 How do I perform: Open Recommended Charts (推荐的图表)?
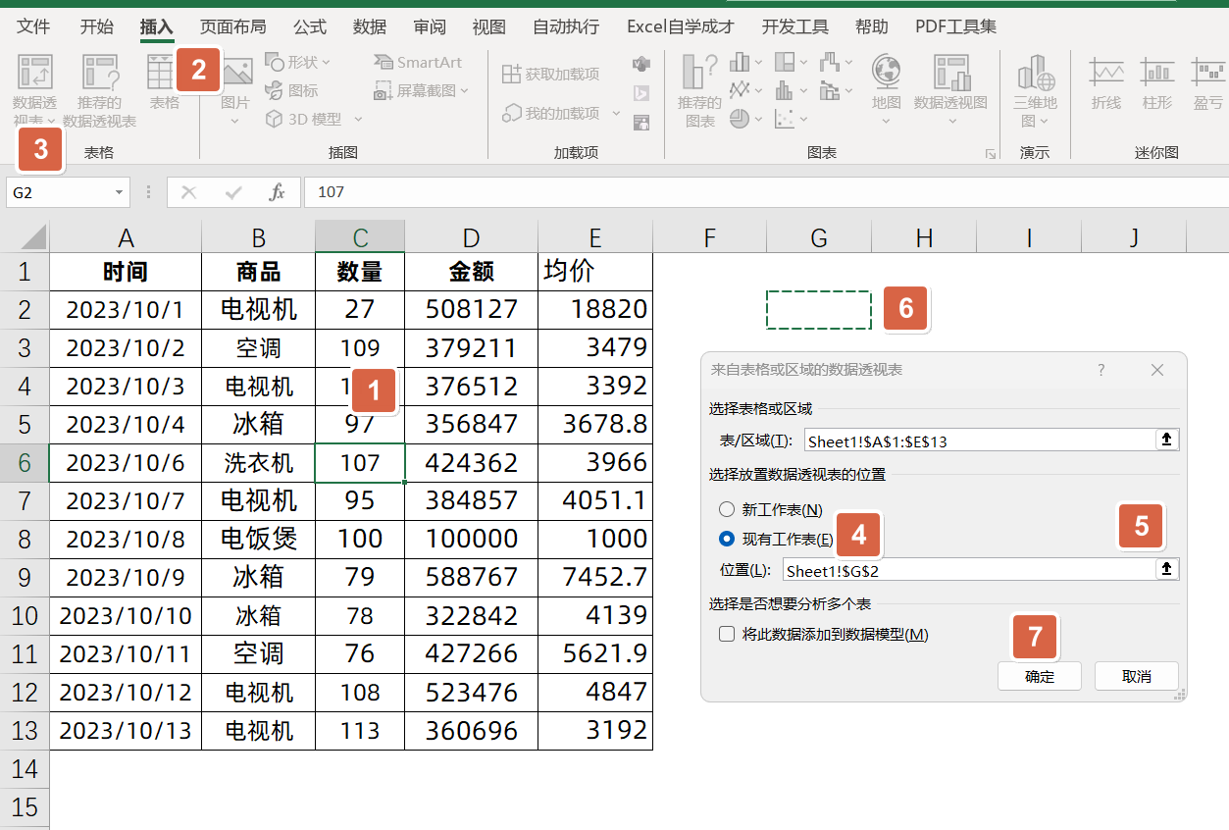(699, 91)
